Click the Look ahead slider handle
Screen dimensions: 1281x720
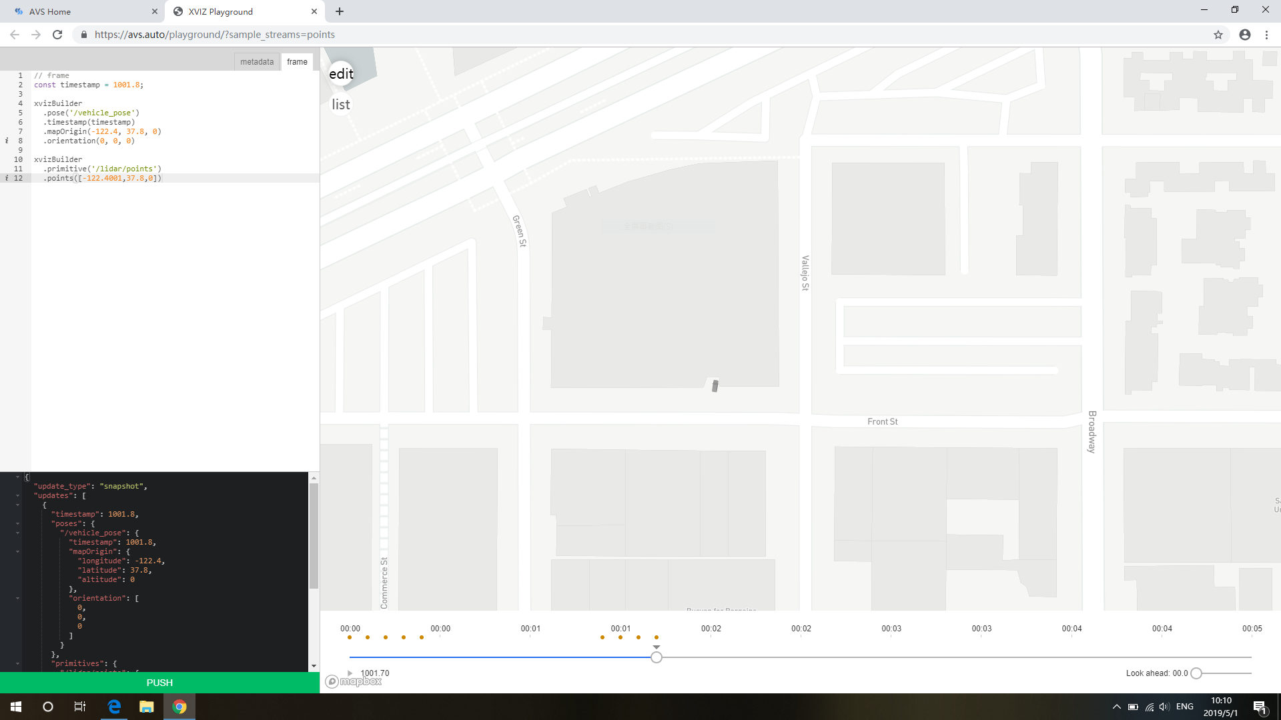pos(1196,673)
